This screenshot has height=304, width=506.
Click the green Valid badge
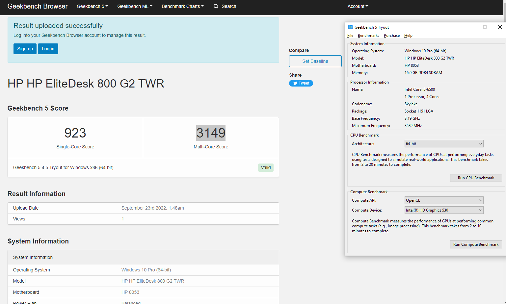click(x=266, y=167)
